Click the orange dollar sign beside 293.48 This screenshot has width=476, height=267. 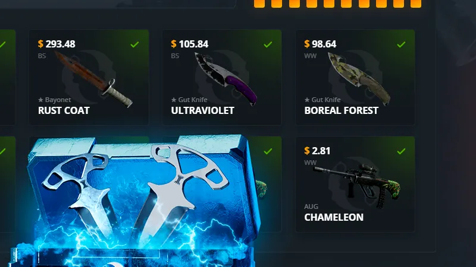40,44
